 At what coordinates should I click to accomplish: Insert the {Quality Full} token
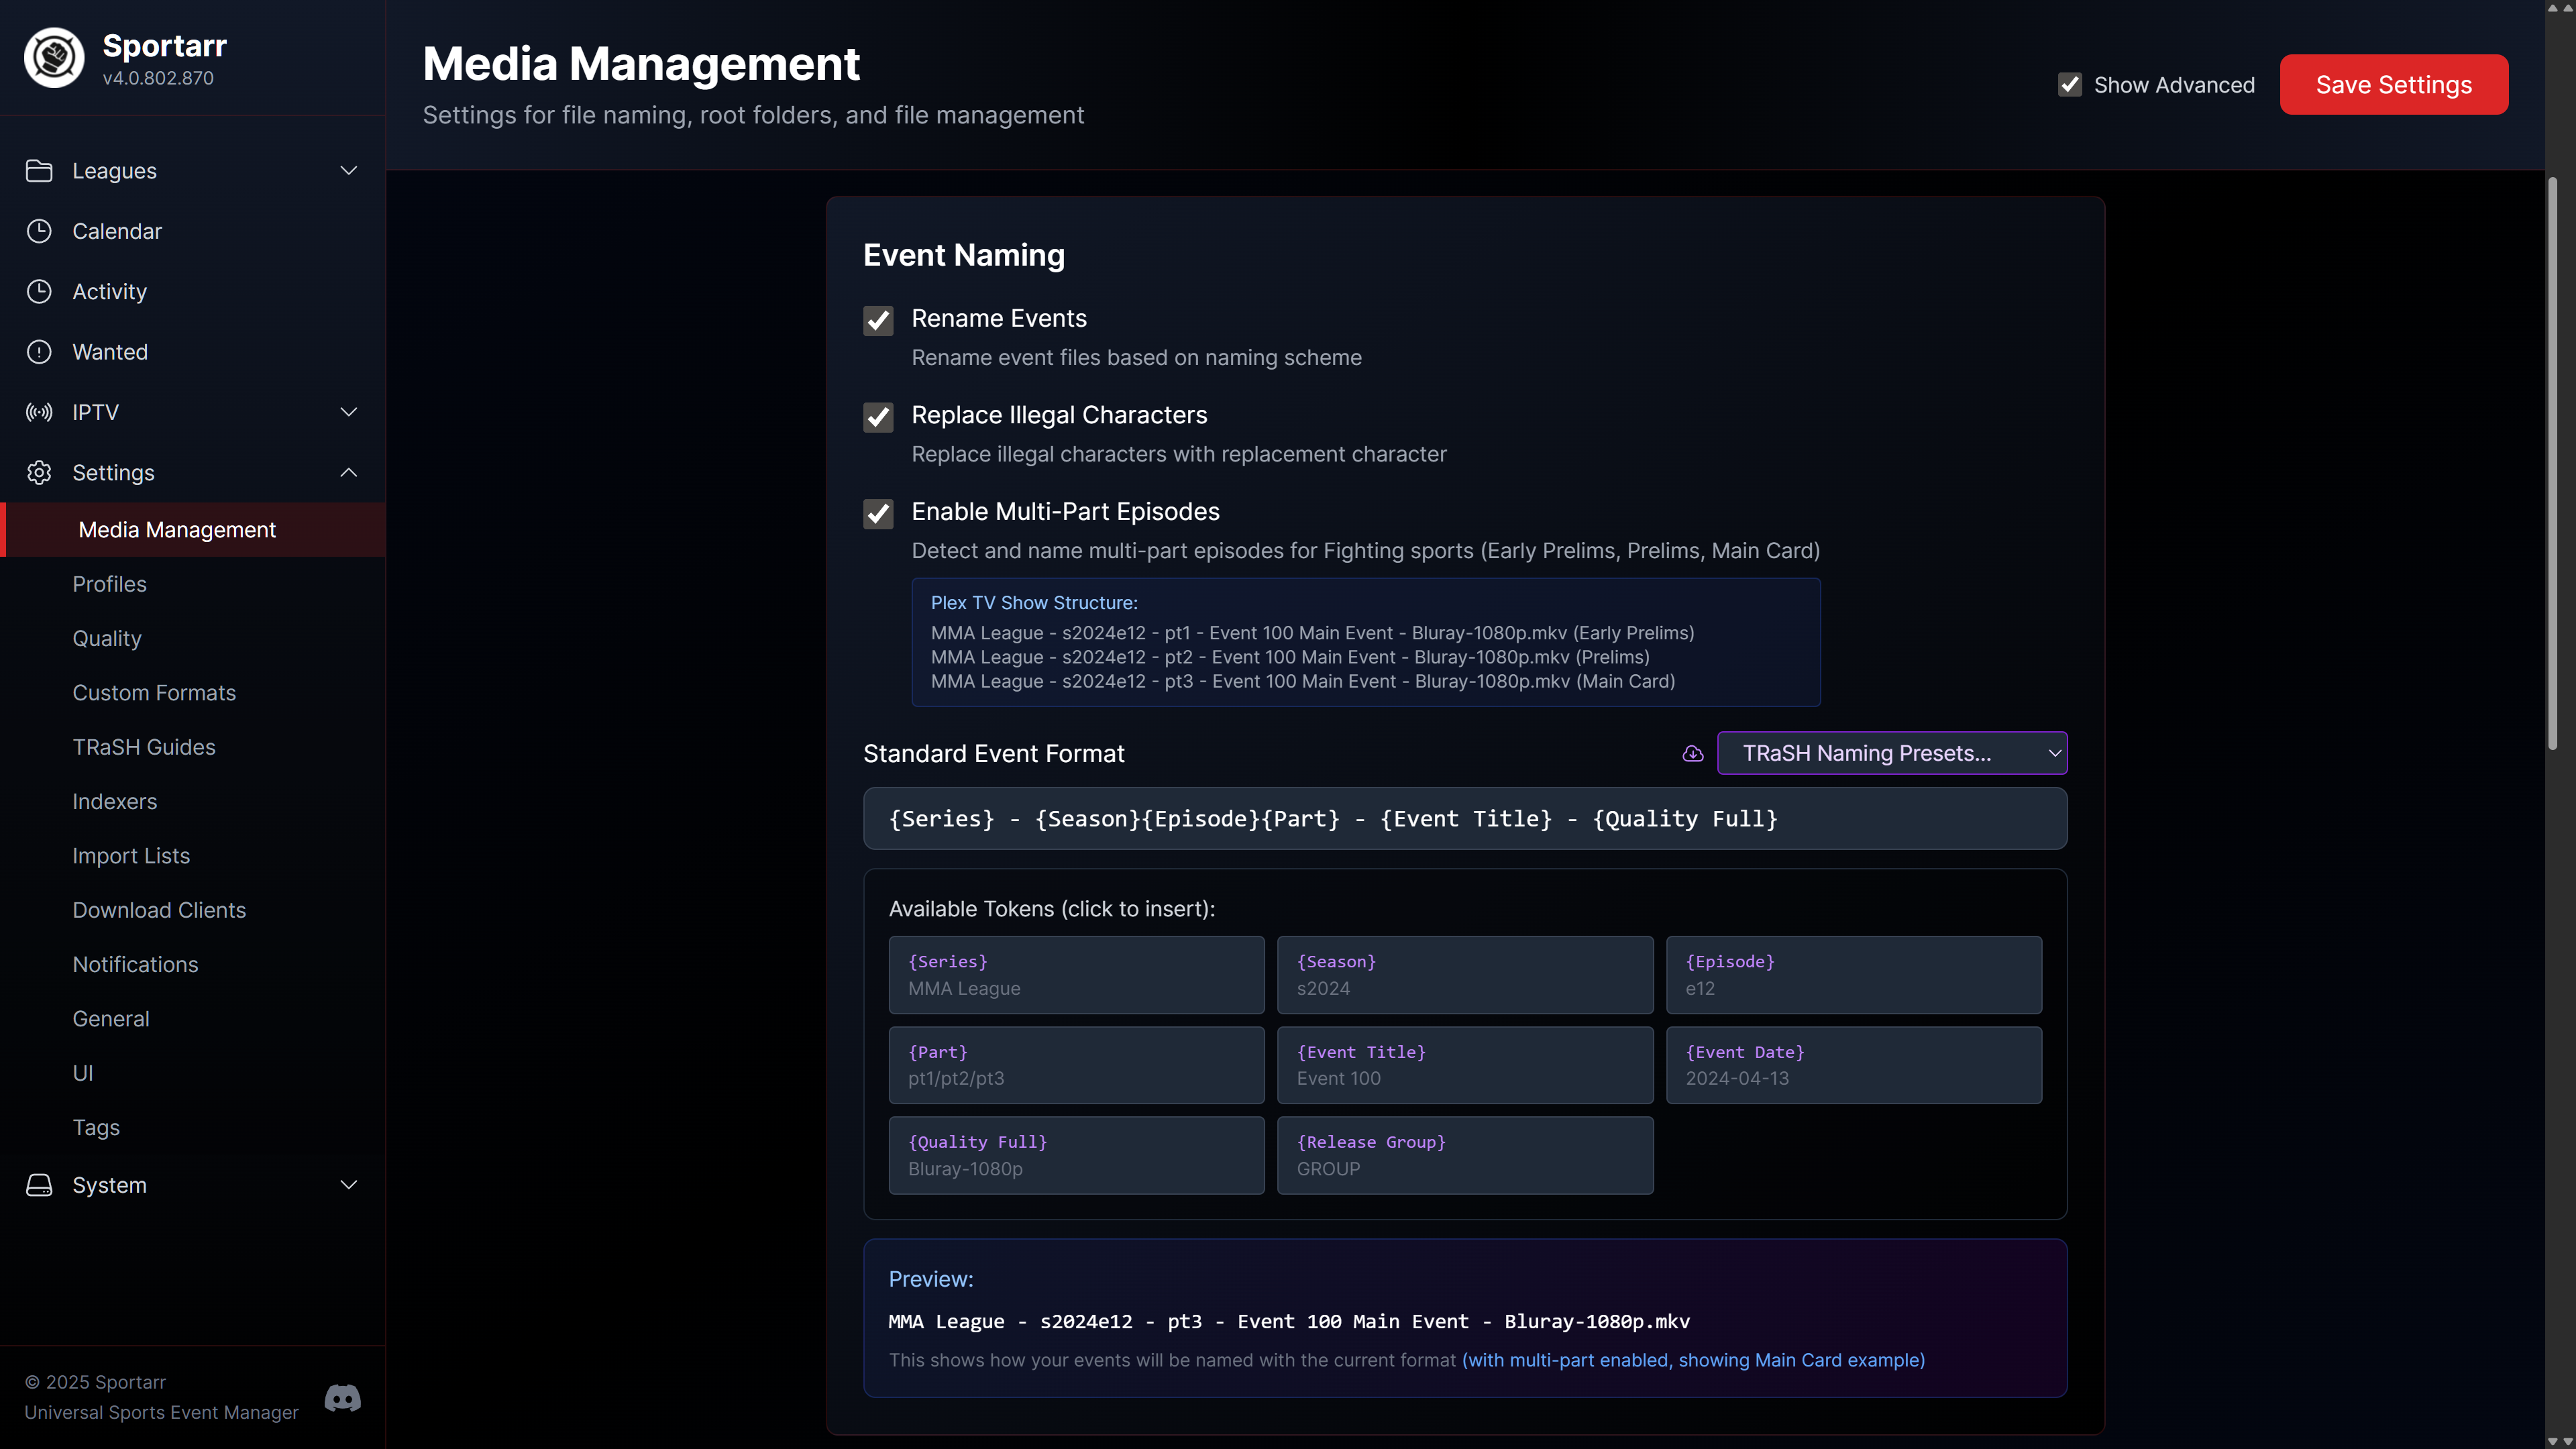click(1076, 1155)
